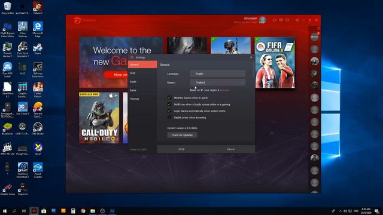Open Pure APK Install shortcut
The image size is (383, 215).
(7, 70)
